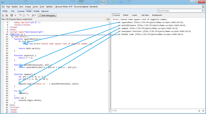Click the Clear browser cache icon

pos(7,15)
